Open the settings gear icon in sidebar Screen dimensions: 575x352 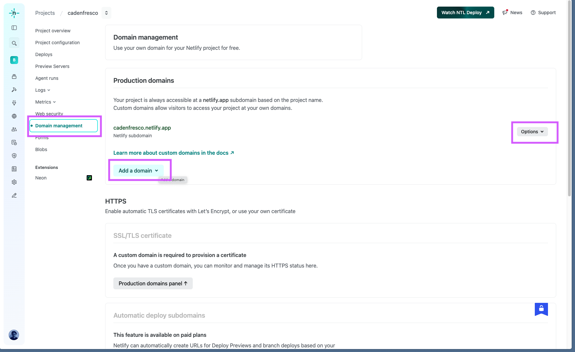14,182
